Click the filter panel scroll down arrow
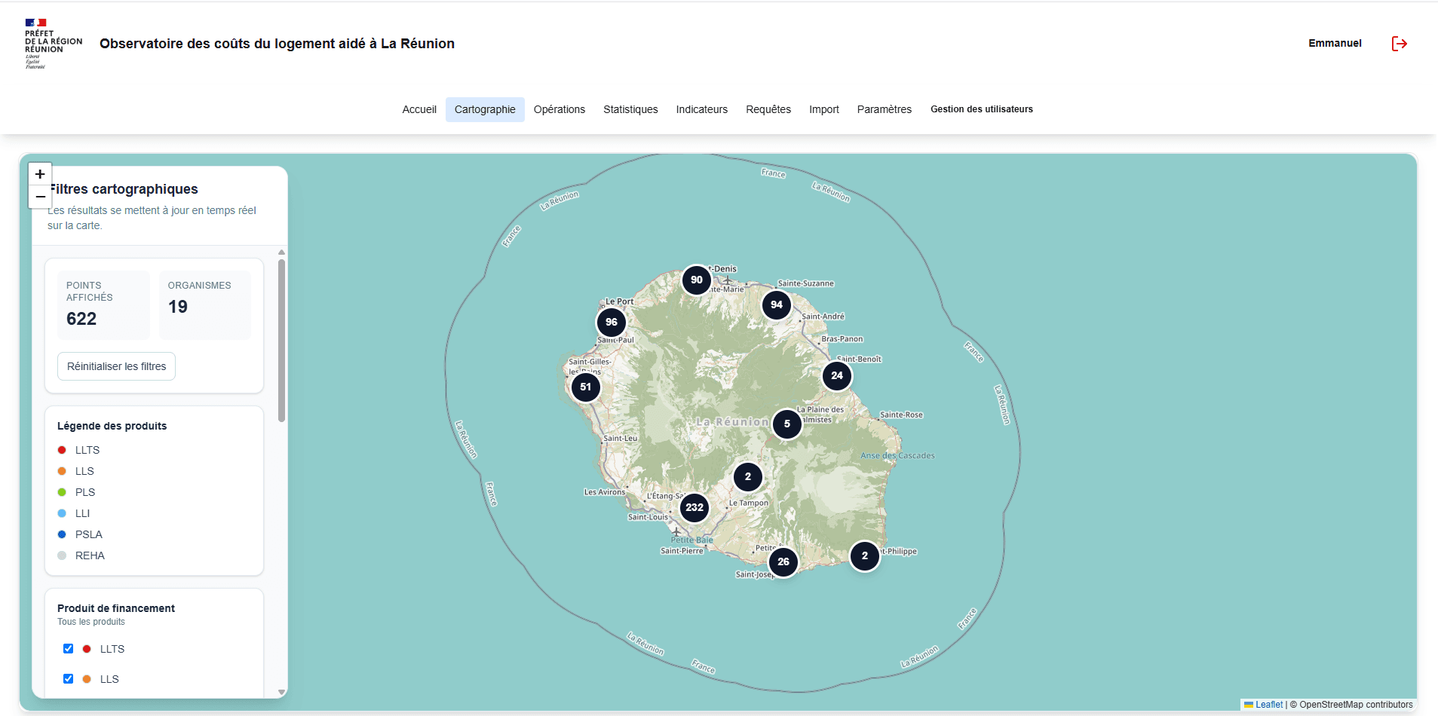The width and height of the screenshot is (1438, 716). [x=281, y=692]
